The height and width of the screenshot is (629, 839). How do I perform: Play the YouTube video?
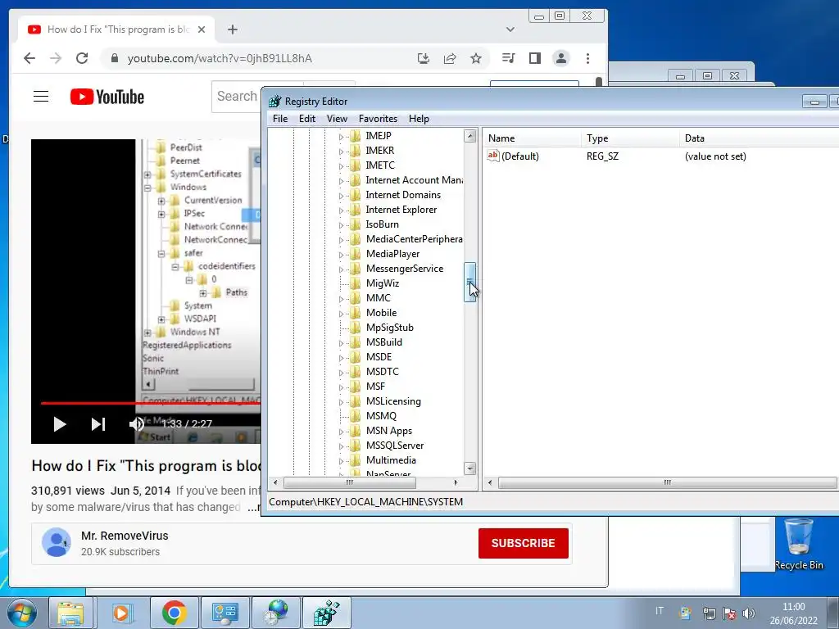coord(60,424)
